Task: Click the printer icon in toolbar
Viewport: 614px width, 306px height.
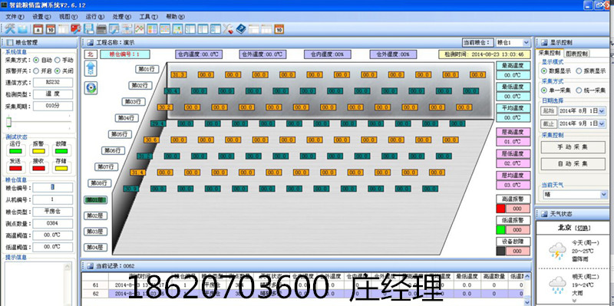Action: [x=101, y=29]
